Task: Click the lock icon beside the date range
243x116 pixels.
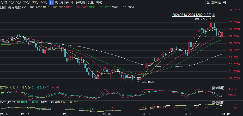Action: tap(214, 15)
